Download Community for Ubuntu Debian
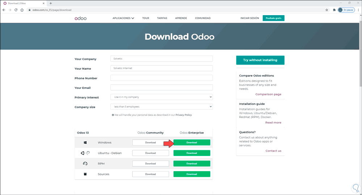 pyautogui.click(x=151, y=153)
